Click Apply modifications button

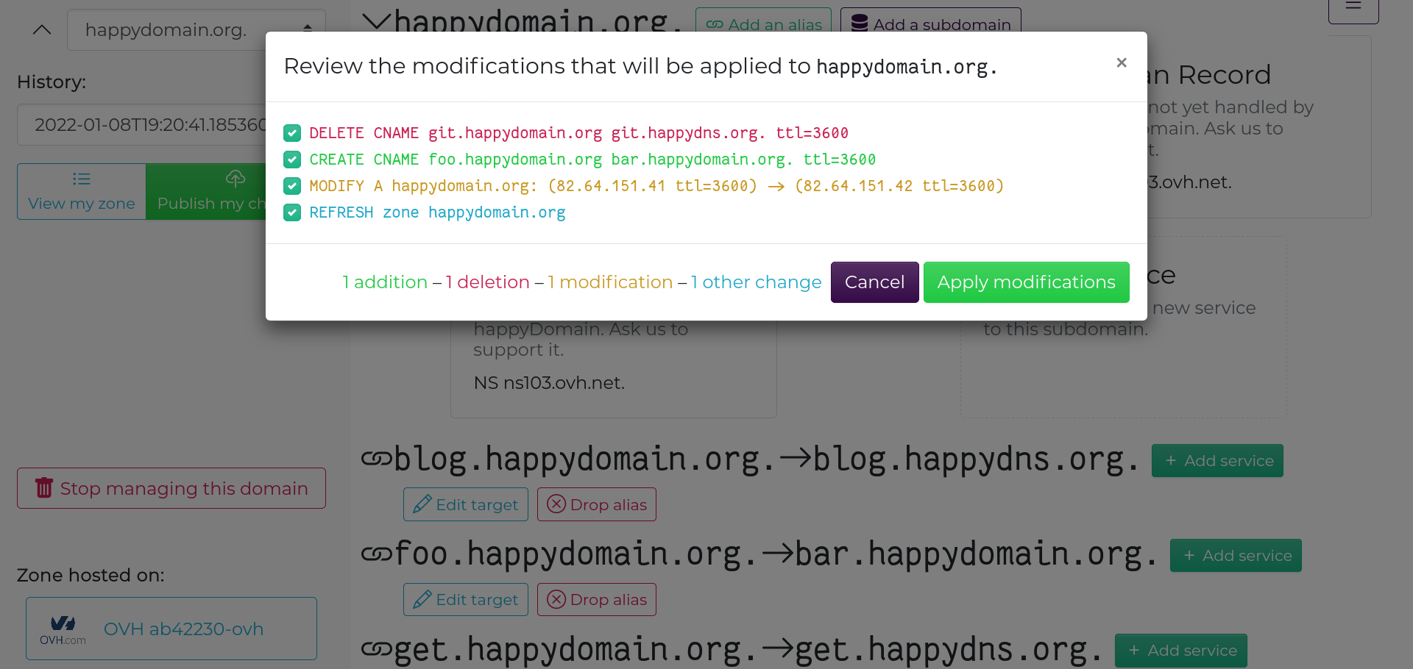(x=1026, y=282)
